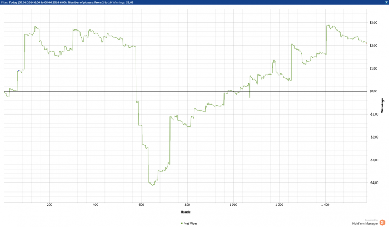Image resolution: width=389 pixels, height=227 pixels.
Task: Click the help icon in the filter bar
Action: tap(387, 2)
